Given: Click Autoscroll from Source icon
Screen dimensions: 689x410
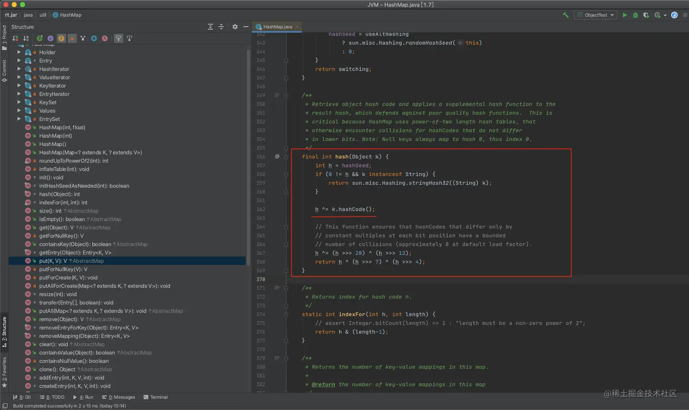Looking at the screenshot, I should pos(129,38).
